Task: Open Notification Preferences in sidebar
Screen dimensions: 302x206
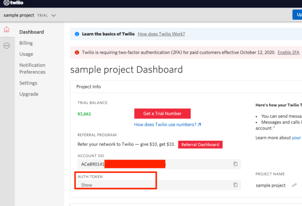Action: [33, 68]
